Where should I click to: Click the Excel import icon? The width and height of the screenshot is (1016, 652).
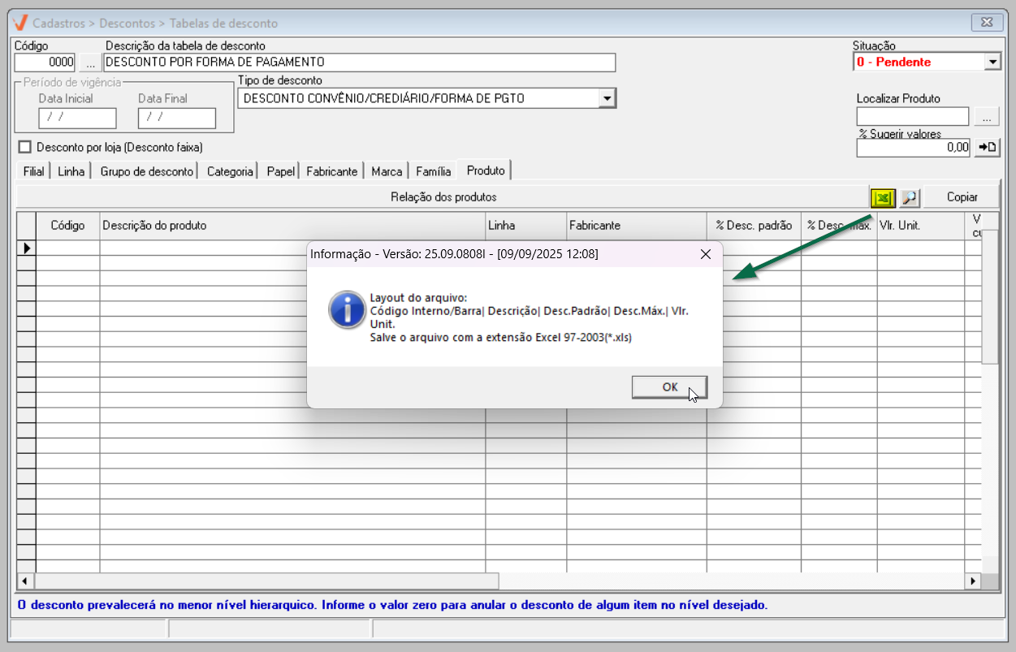pos(883,197)
